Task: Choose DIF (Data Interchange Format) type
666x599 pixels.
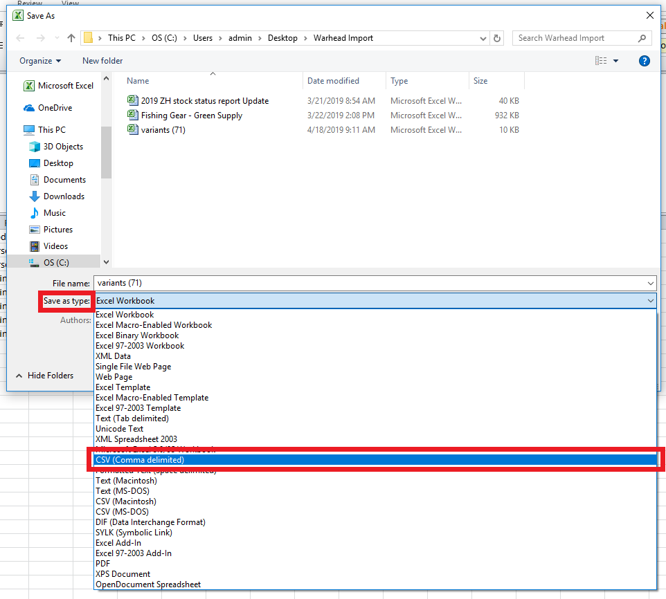Action: (375, 522)
